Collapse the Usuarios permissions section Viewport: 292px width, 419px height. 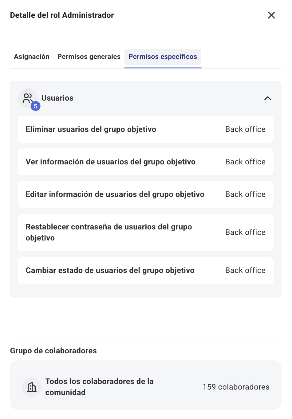click(268, 98)
